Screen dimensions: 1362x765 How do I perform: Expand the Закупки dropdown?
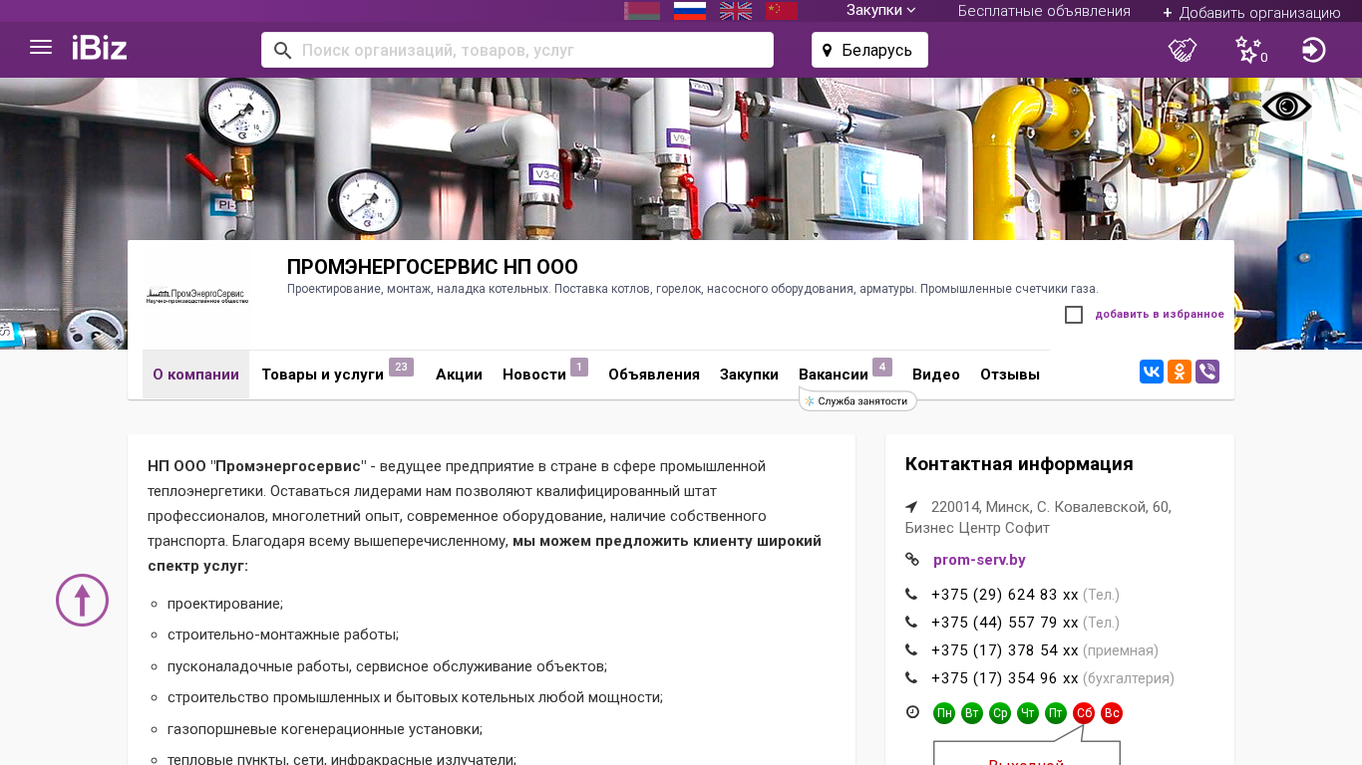click(x=880, y=11)
